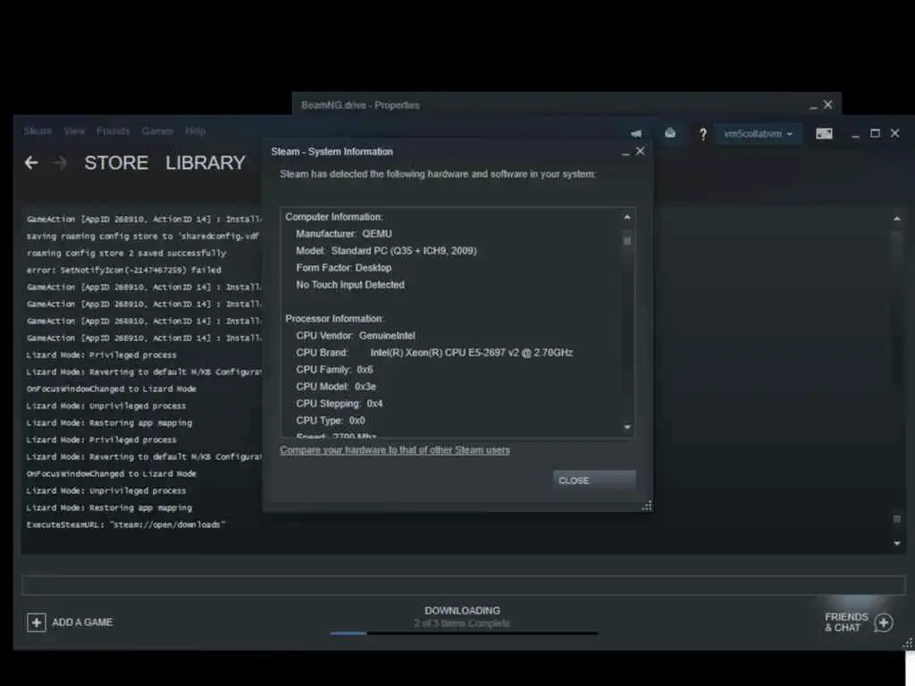Screen dimensions: 915x686
Task: Select the 'CPU Type: 0x0' line
Action: click(331, 420)
